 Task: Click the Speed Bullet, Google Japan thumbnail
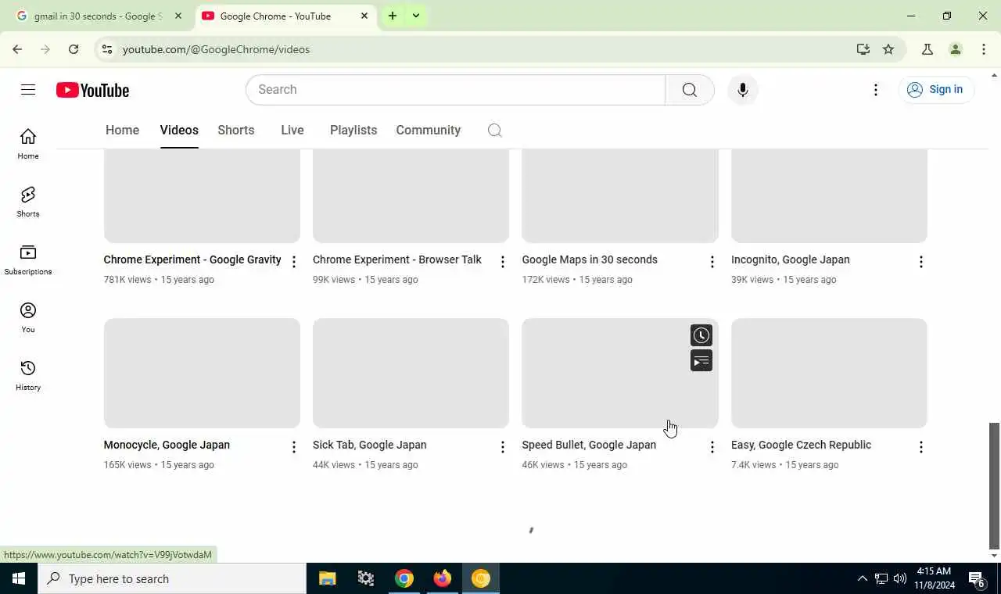620,373
